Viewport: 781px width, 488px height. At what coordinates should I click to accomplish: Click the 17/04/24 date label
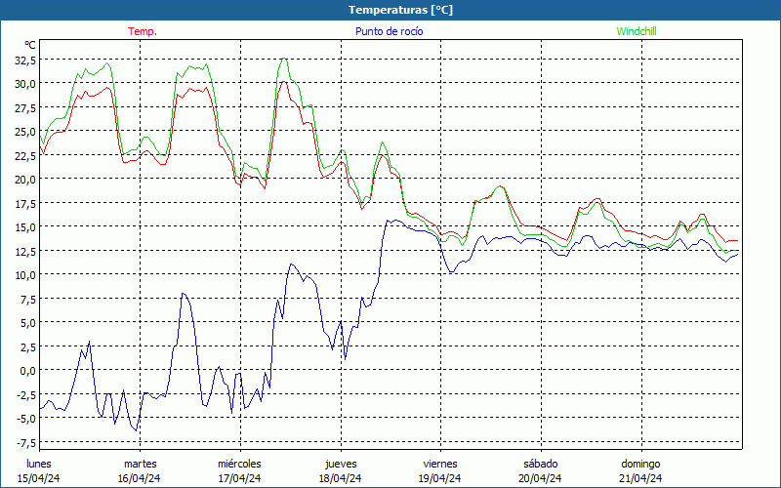pos(240,478)
